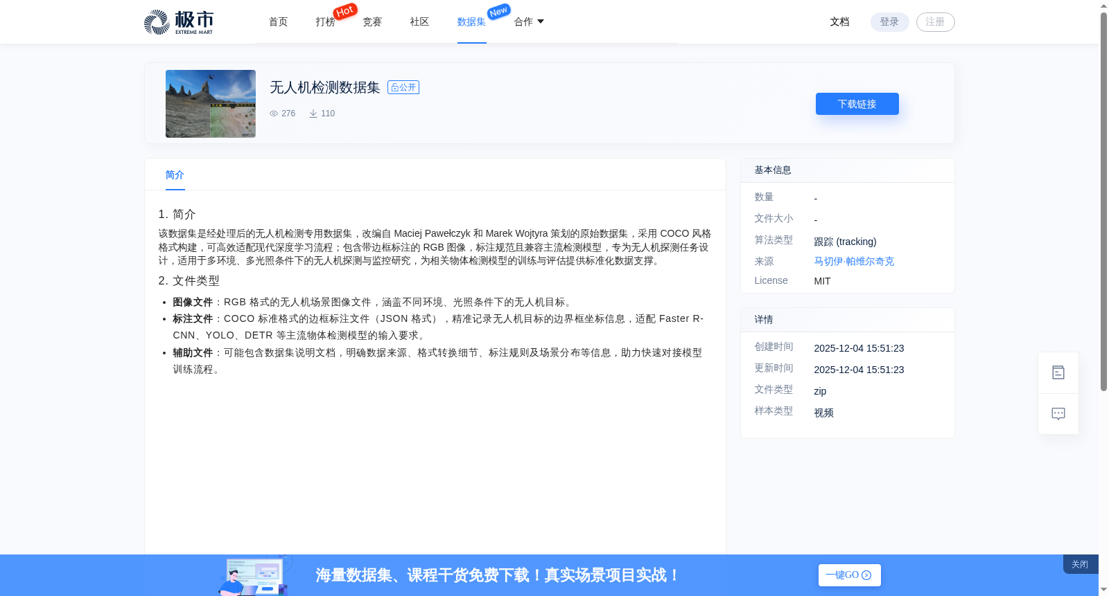Click the 一键GO banner button
Image resolution: width=1109 pixels, height=596 pixels.
tap(850, 575)
